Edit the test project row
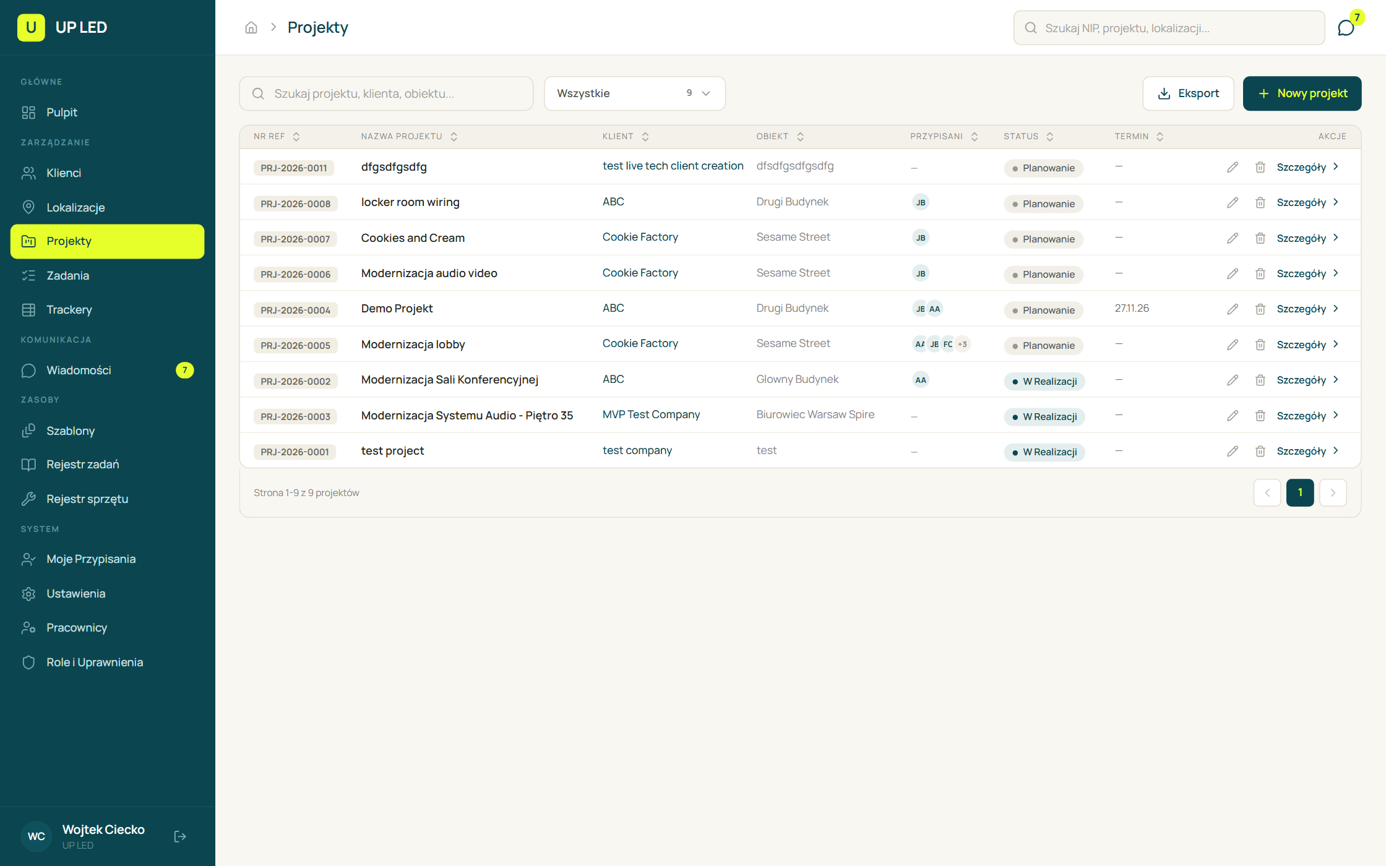The width and height of the screenshot is (1386, 866). (1233, 451)
